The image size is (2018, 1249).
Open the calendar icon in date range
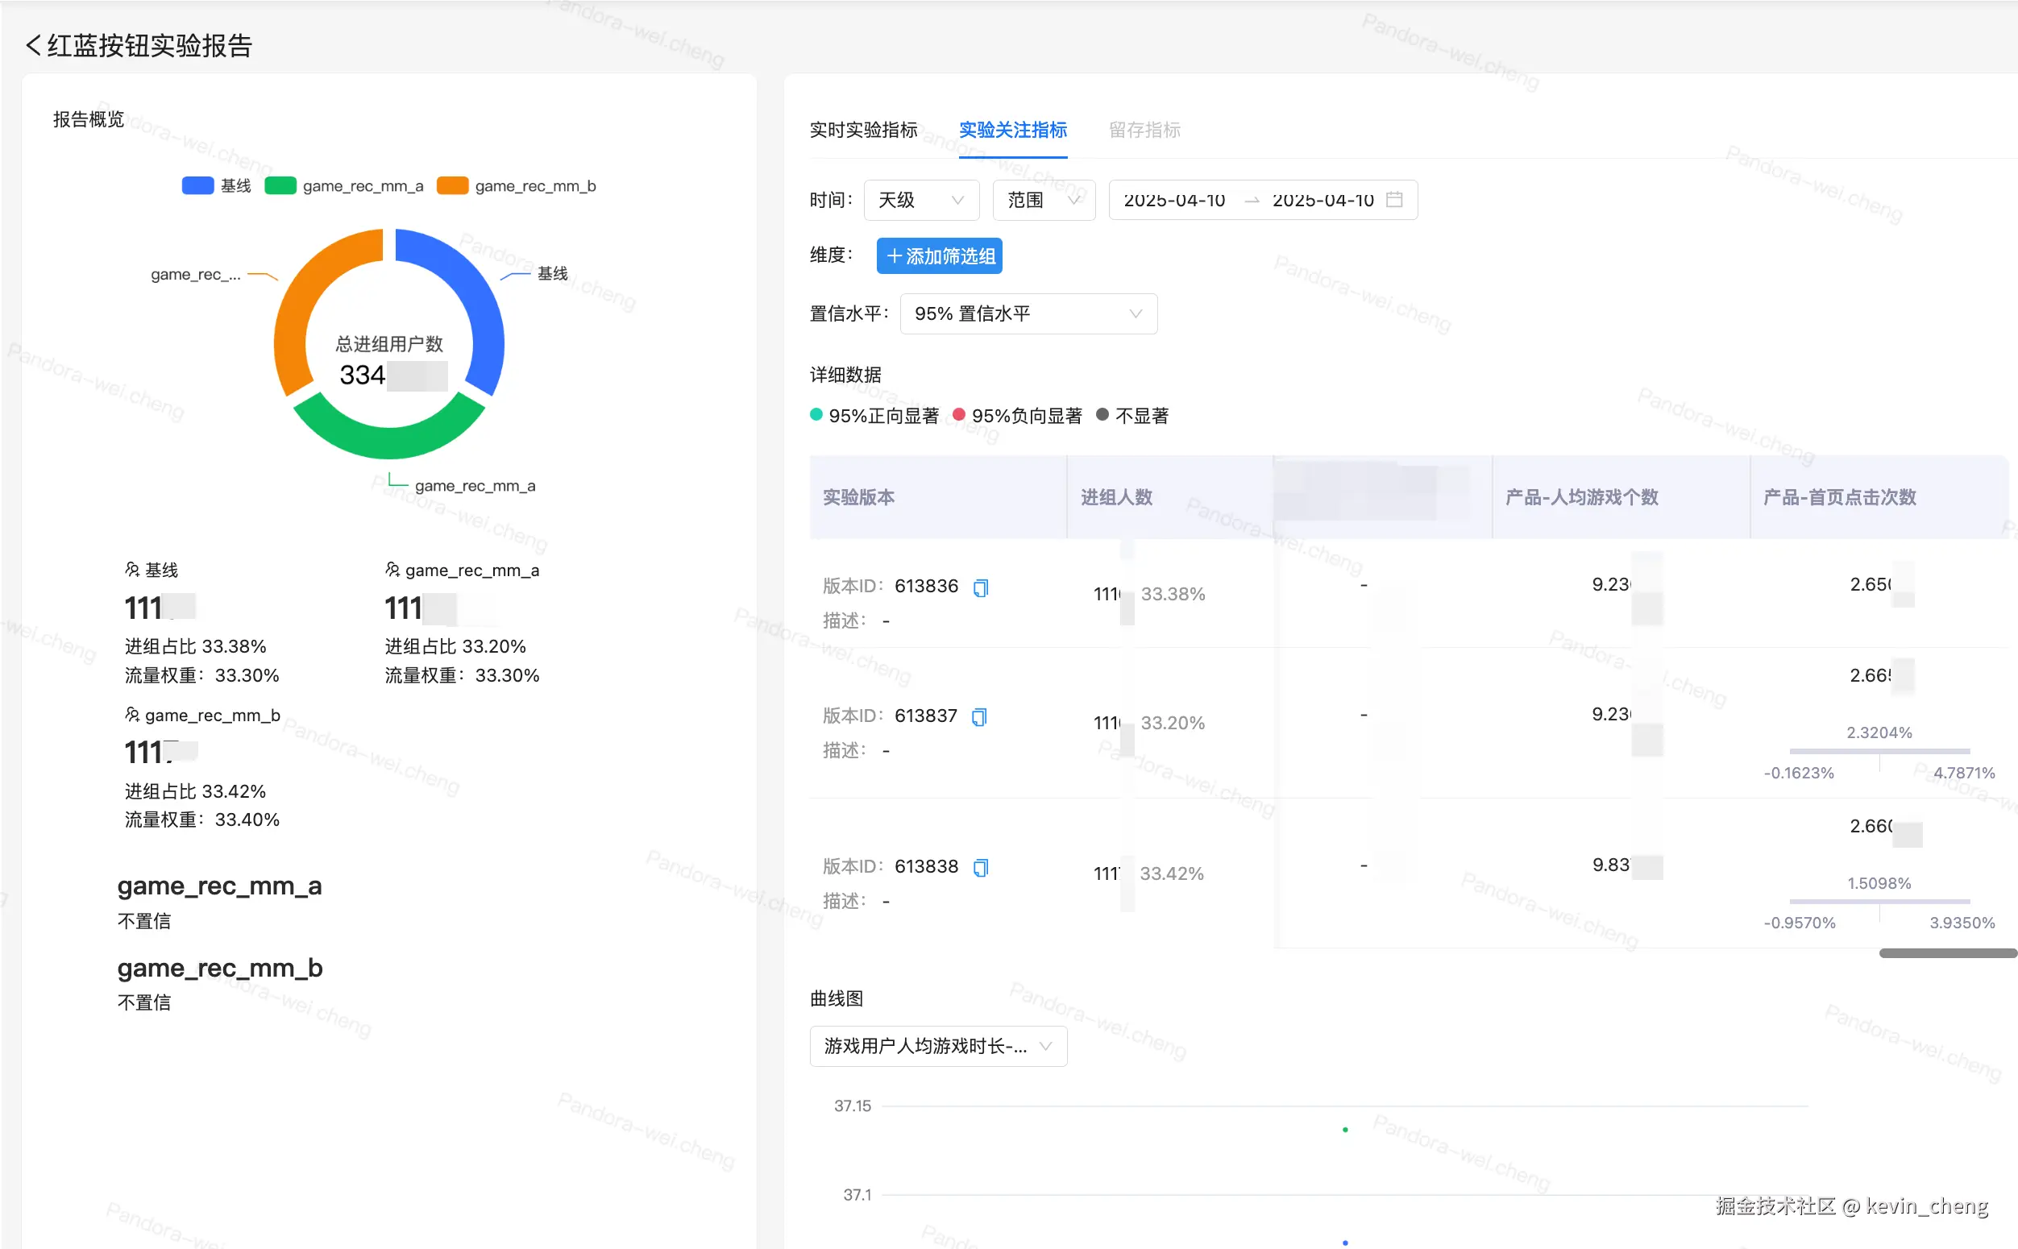coord(1394,200)
